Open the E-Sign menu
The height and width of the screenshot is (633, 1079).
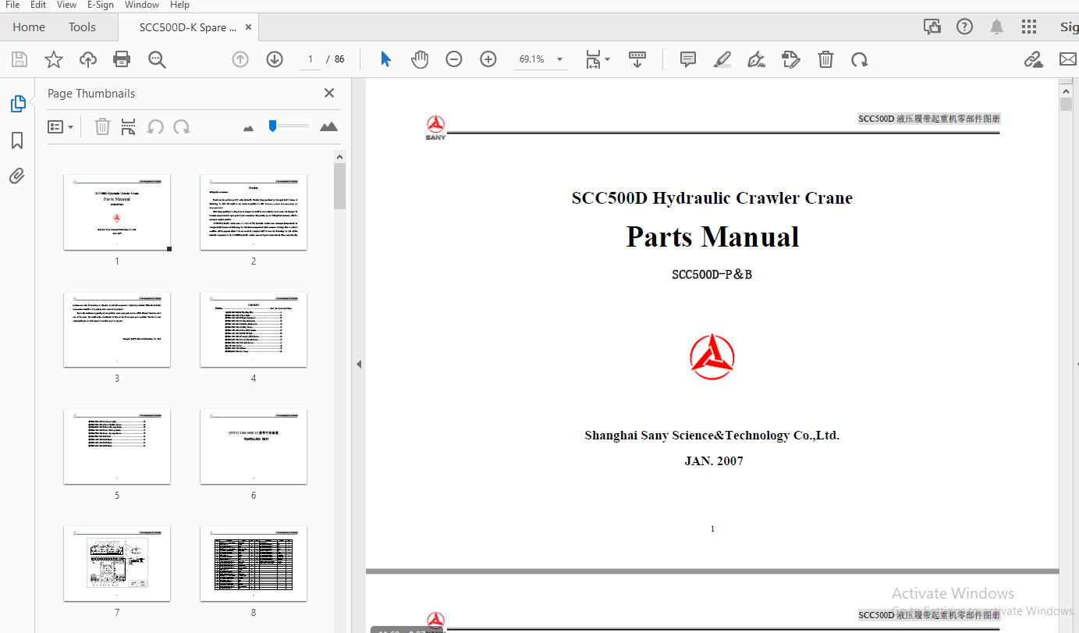click(x=100, y=5)
